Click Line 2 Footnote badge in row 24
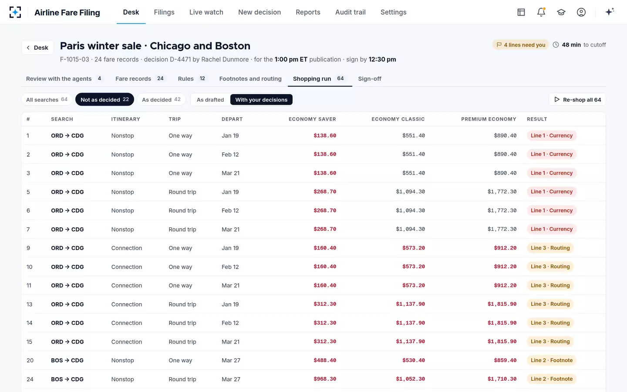 [x=552, y=379]
